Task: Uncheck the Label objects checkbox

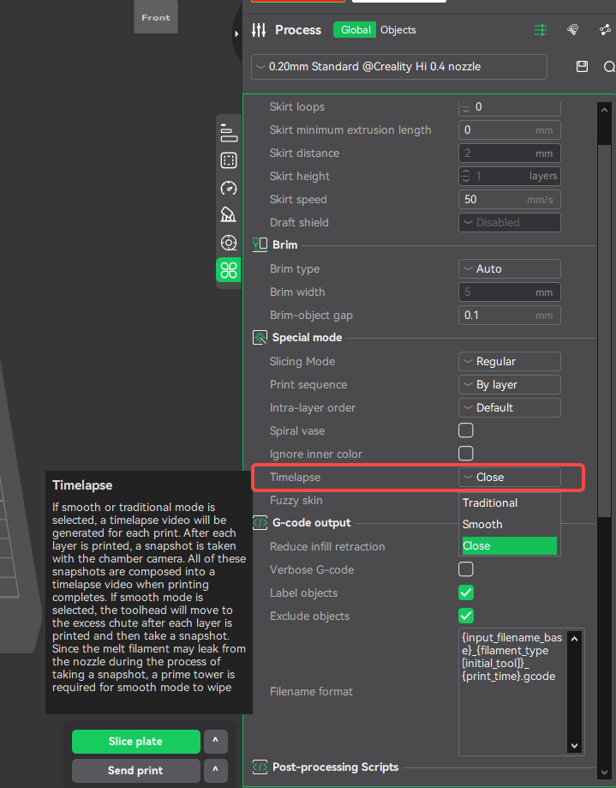Action: 466,593
